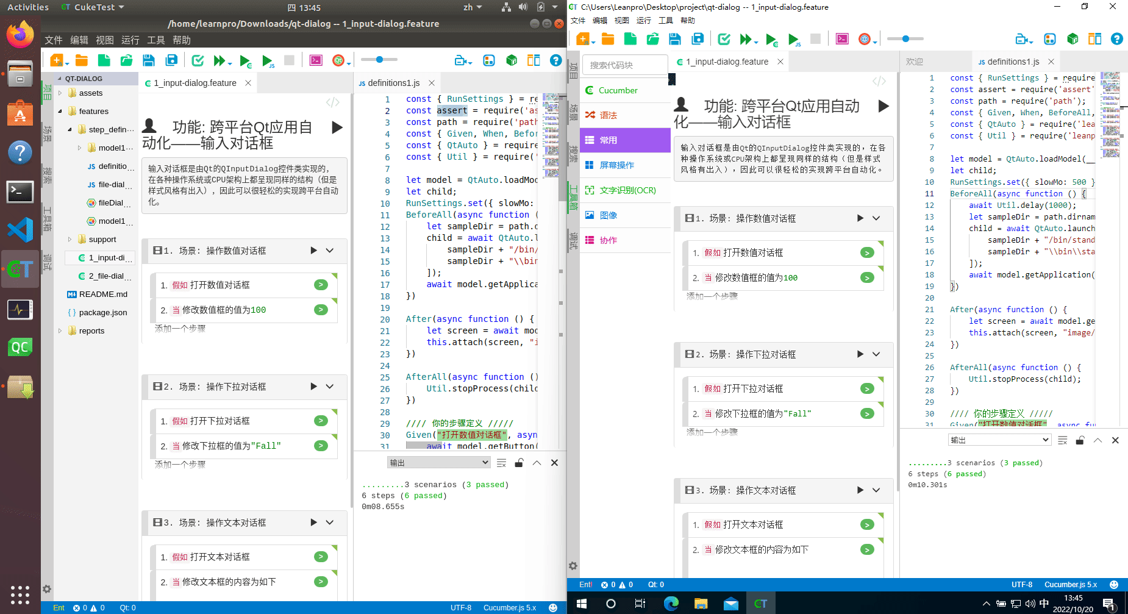Click blue help icon in Ubuntu toolbar

pyautogui.click(x=555, y=60)
